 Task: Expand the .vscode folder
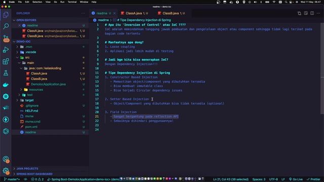click(x=31, y=52)
